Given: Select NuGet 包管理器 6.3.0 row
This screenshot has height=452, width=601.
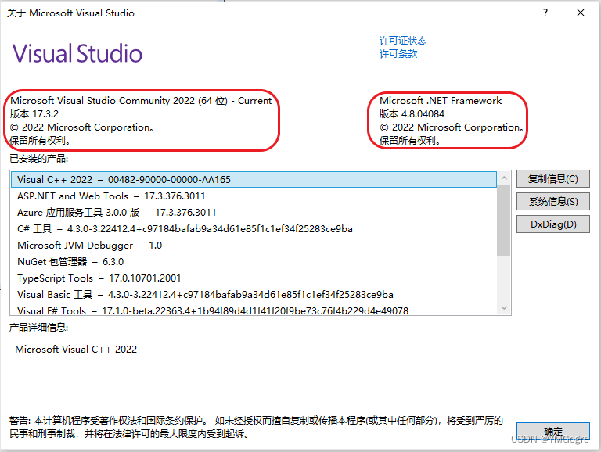Looking at the screenshot, I should point(254,262).
